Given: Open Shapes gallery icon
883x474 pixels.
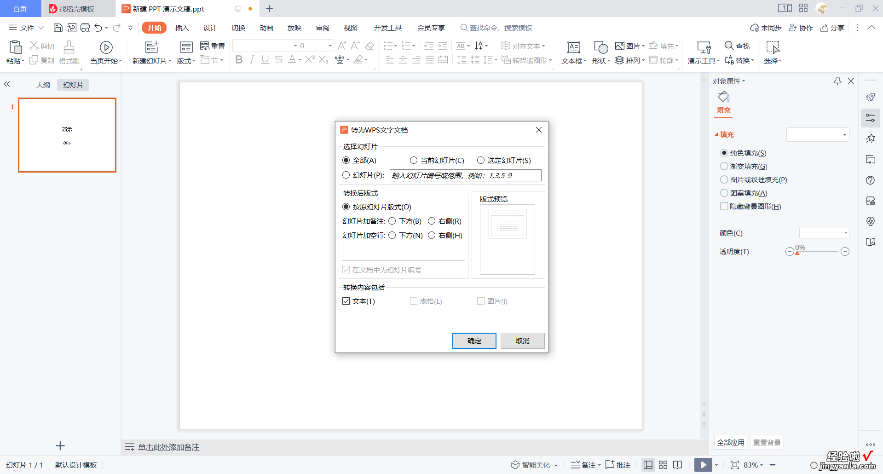Looking at the screenshot, I should [601, 47].
